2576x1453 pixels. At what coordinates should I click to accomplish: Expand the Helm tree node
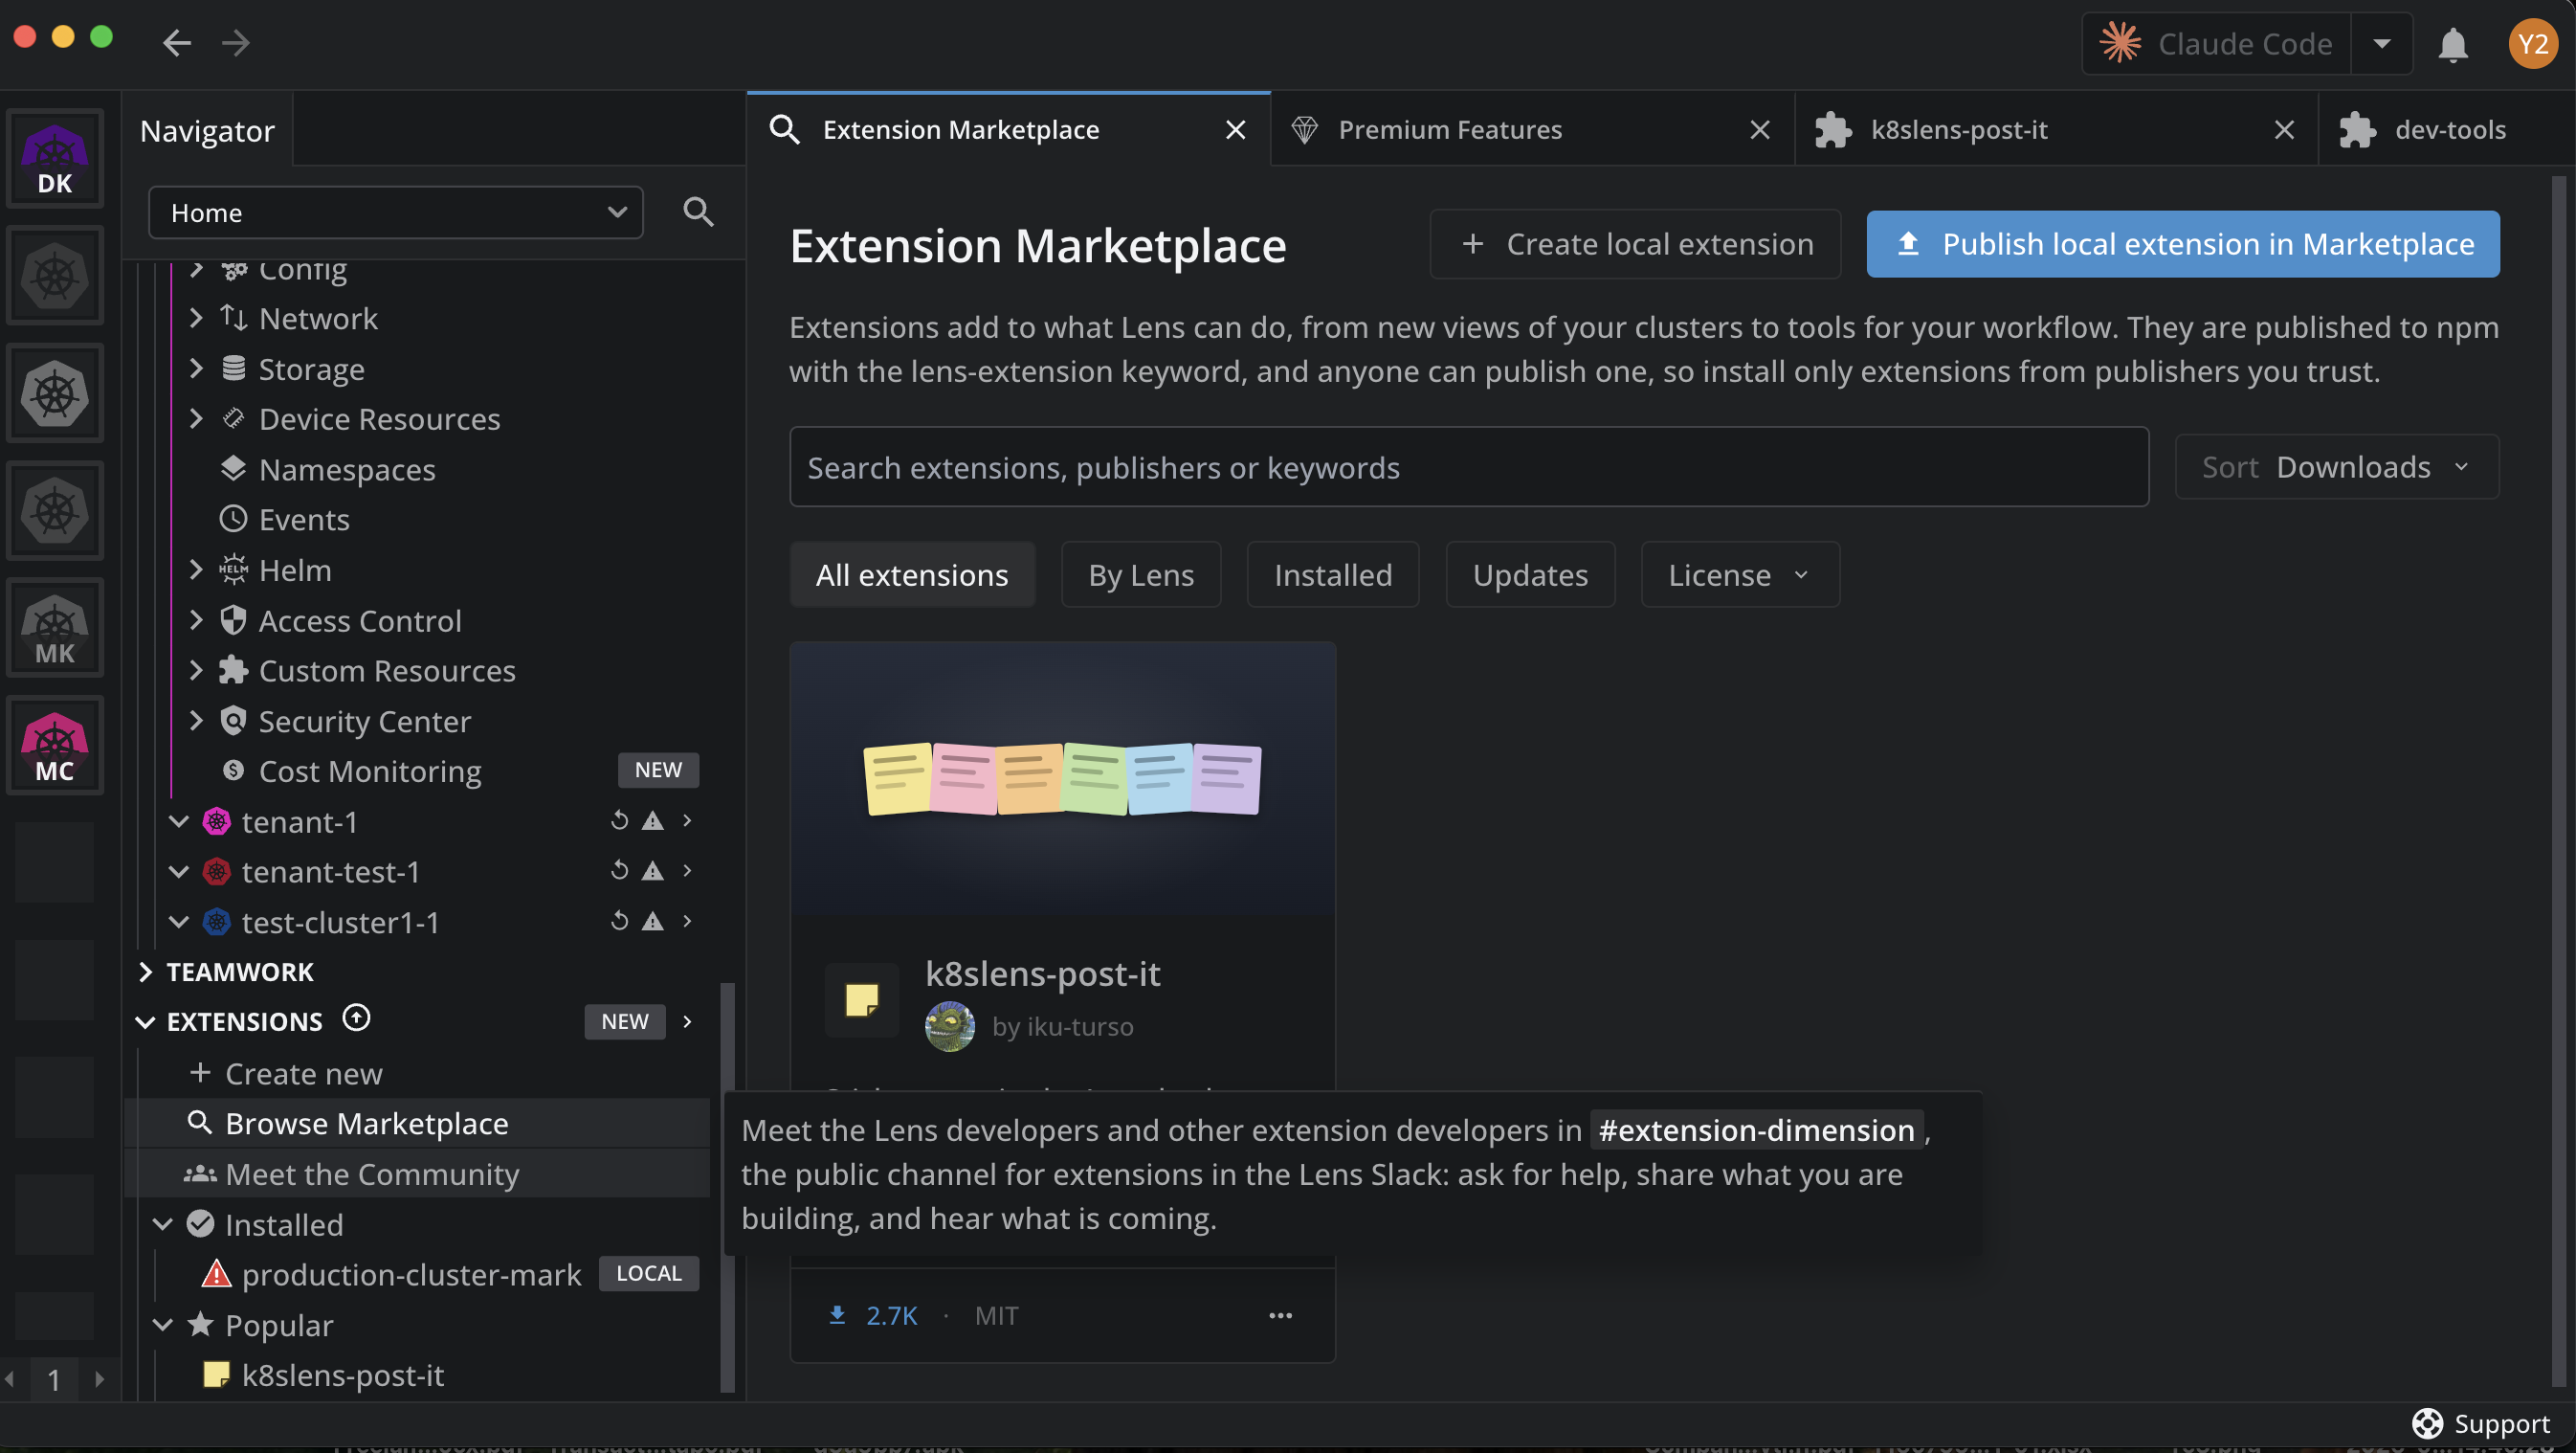(197, 570)
